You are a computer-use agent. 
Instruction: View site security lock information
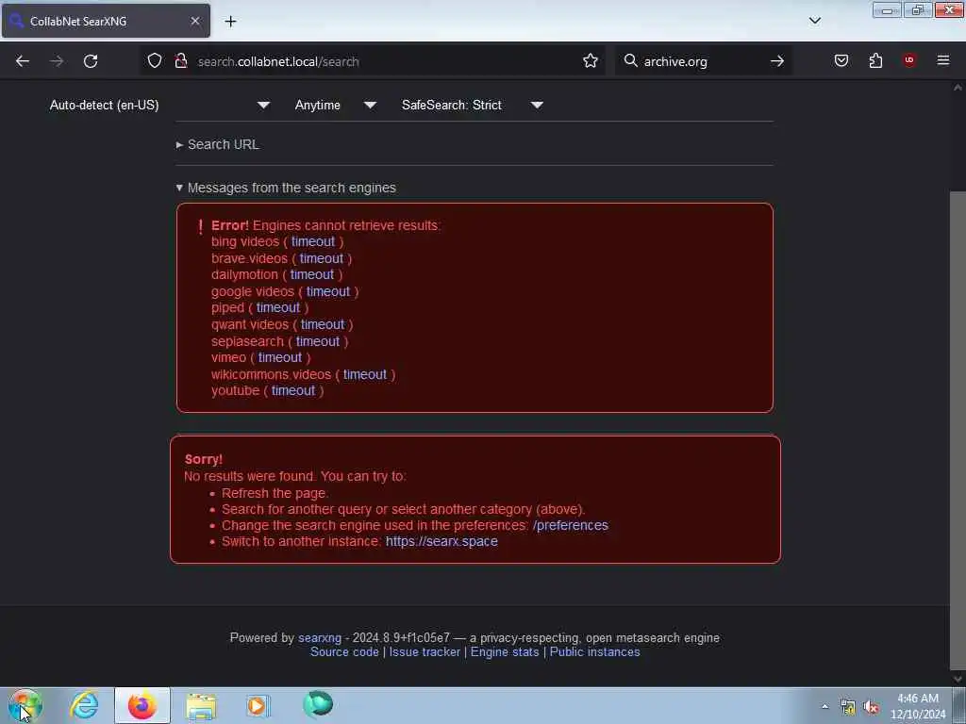pyautogui.click(x=180, y=60)
